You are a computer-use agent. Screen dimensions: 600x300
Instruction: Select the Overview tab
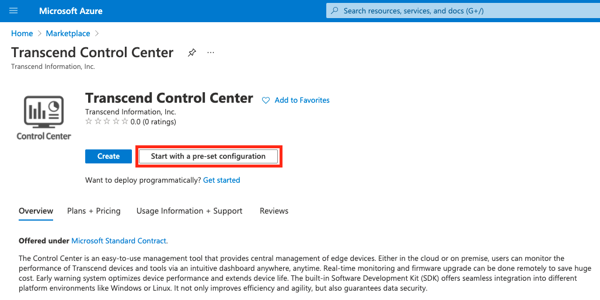click(36, 211)
